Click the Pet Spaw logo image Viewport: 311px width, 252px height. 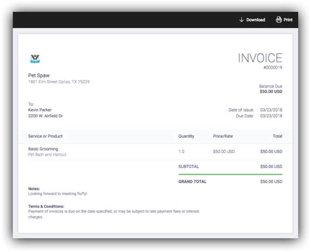(x=35, y=58)
